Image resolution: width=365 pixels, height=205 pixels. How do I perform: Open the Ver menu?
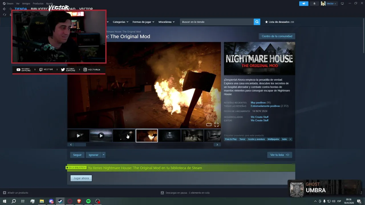pos(18,3)
